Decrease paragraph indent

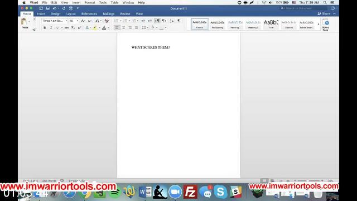pyautogui.click(x=143, y=21)
